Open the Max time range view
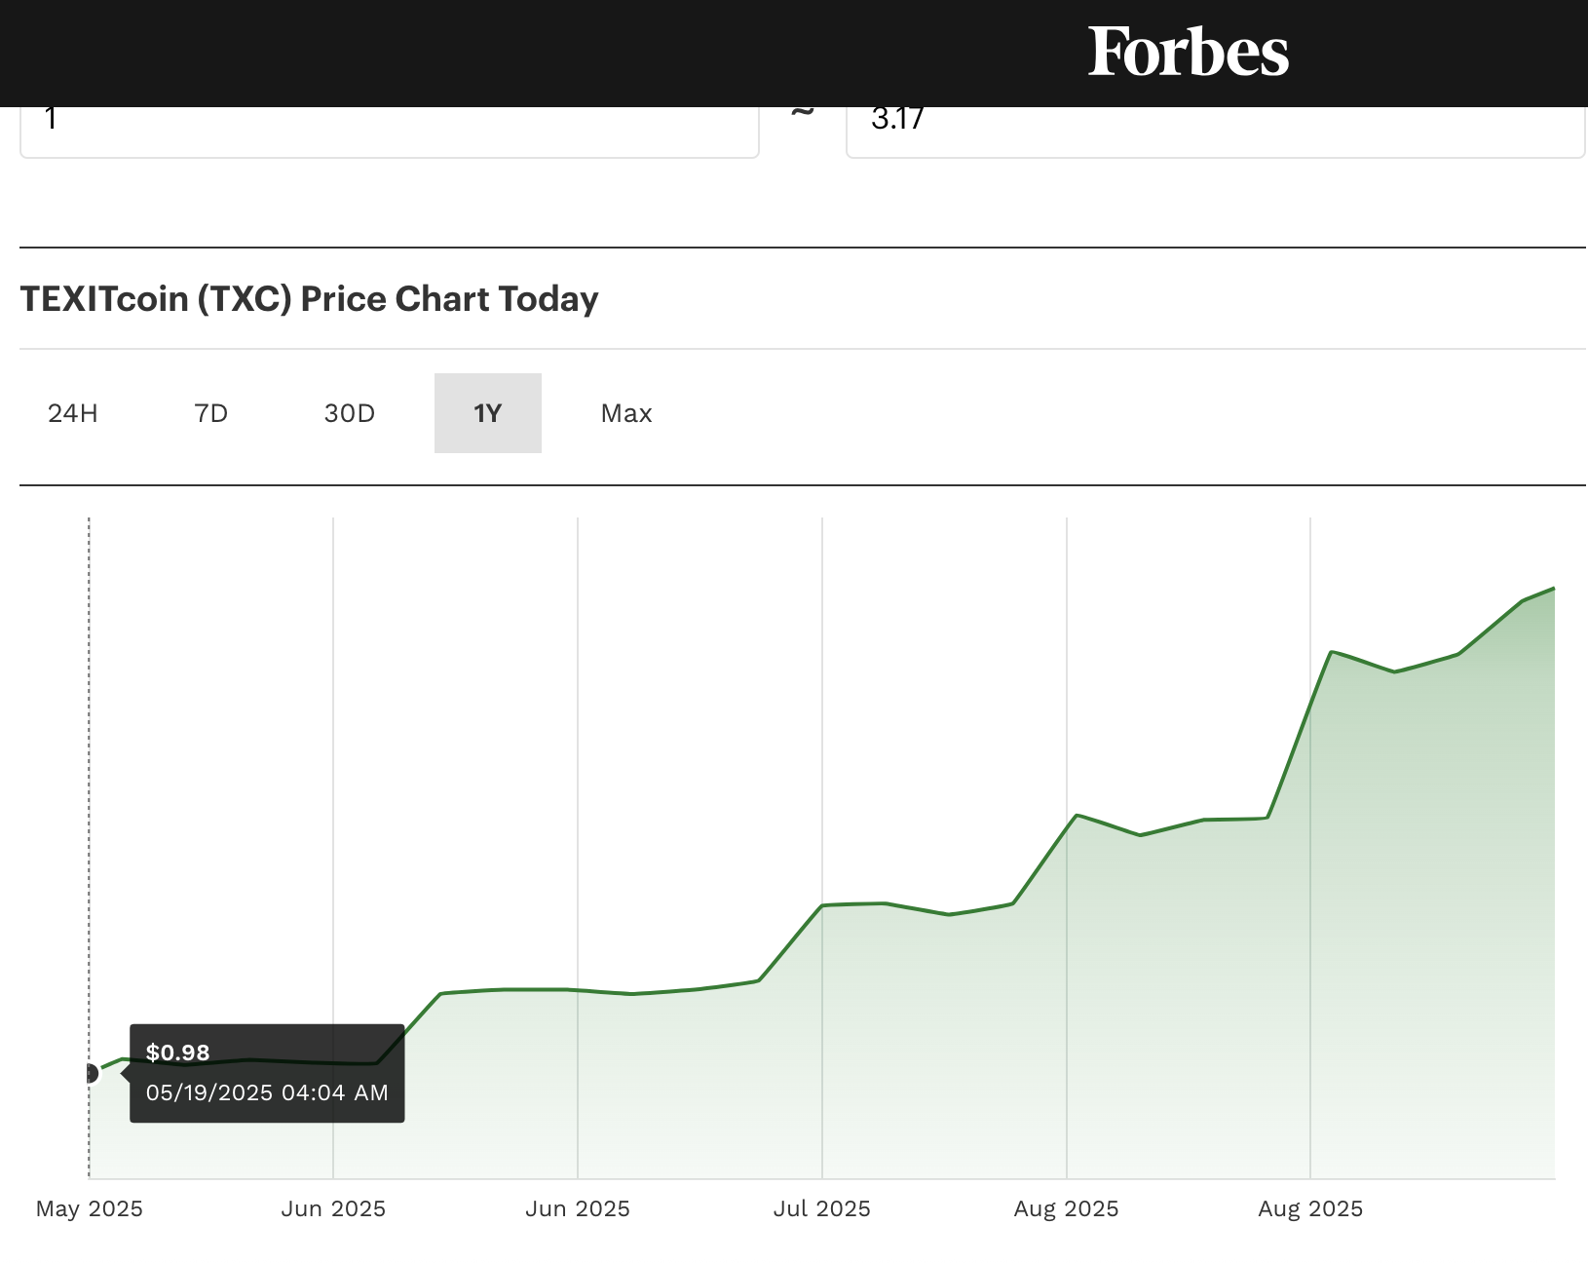Image resolution: width=1588 pixels, height=1263 pixels. (x=626, y=413)
